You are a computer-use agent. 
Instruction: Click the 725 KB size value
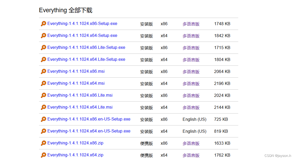pos(221,119)
